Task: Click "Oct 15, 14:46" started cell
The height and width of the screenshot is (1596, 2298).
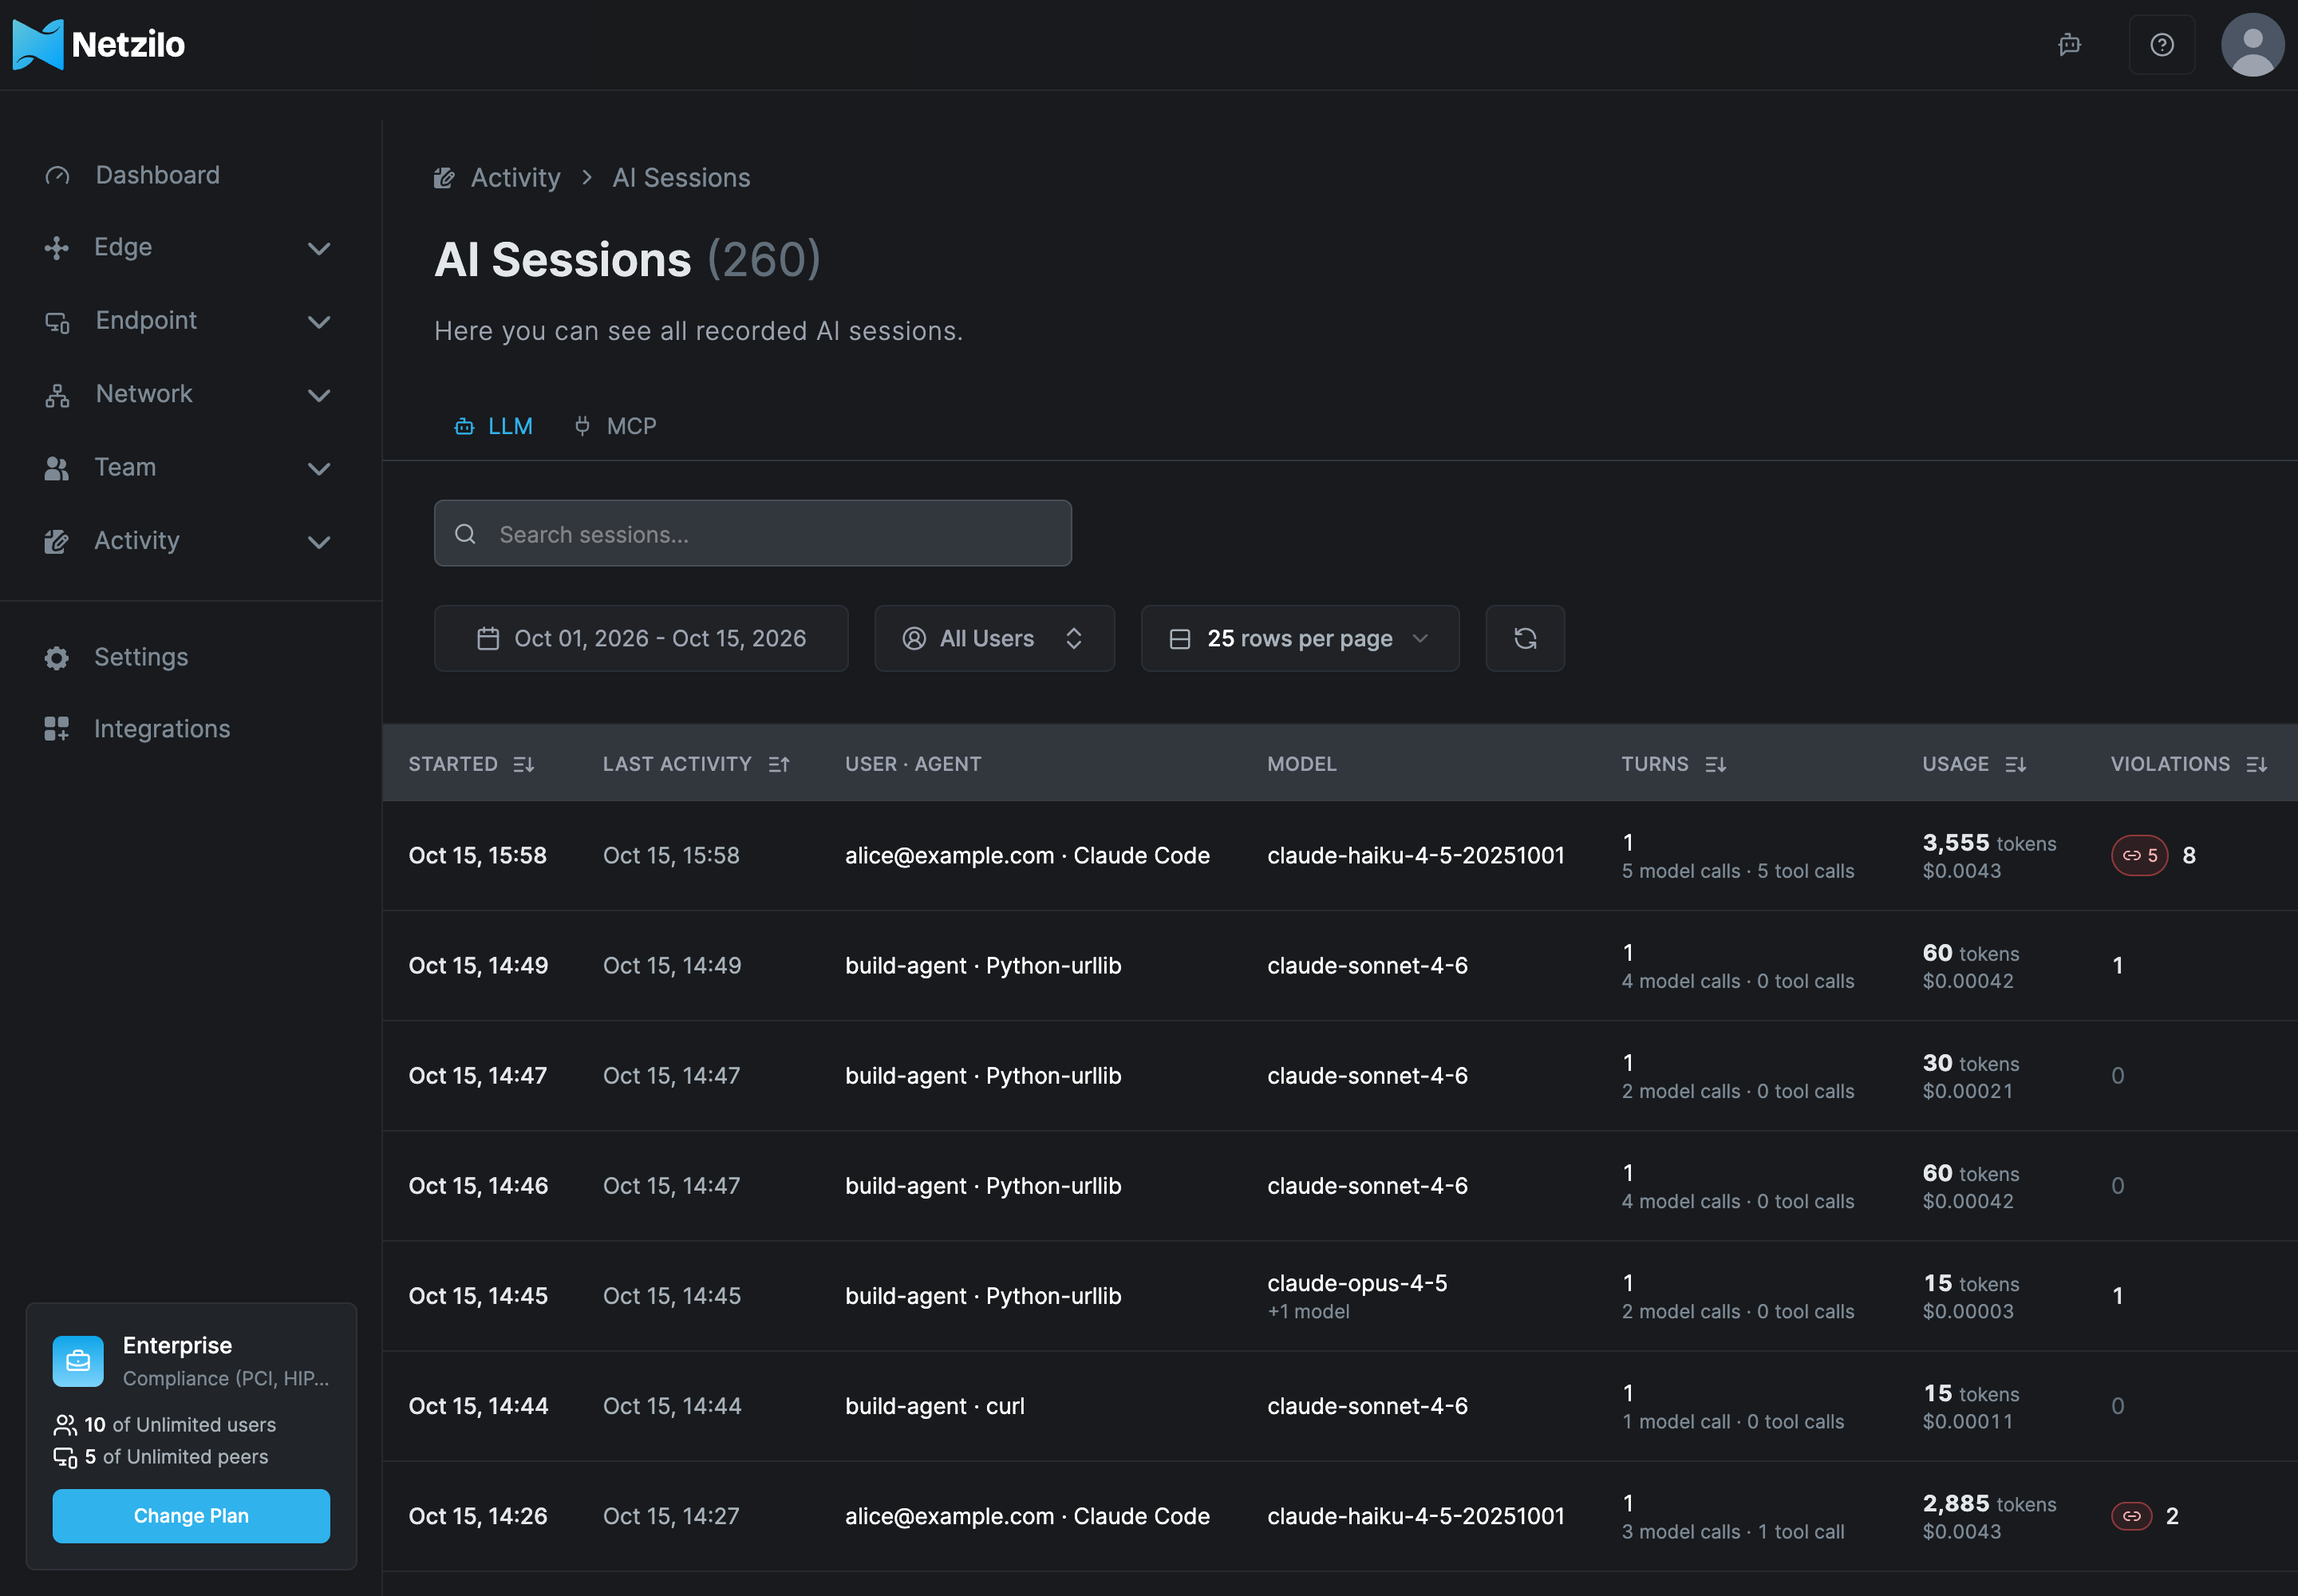Action: point(478,1186)
